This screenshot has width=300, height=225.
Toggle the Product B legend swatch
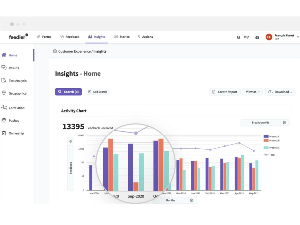point(266,140)
